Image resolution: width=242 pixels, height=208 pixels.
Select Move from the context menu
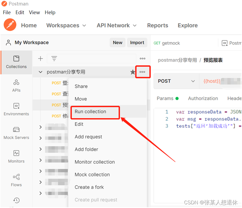point(81,99)
